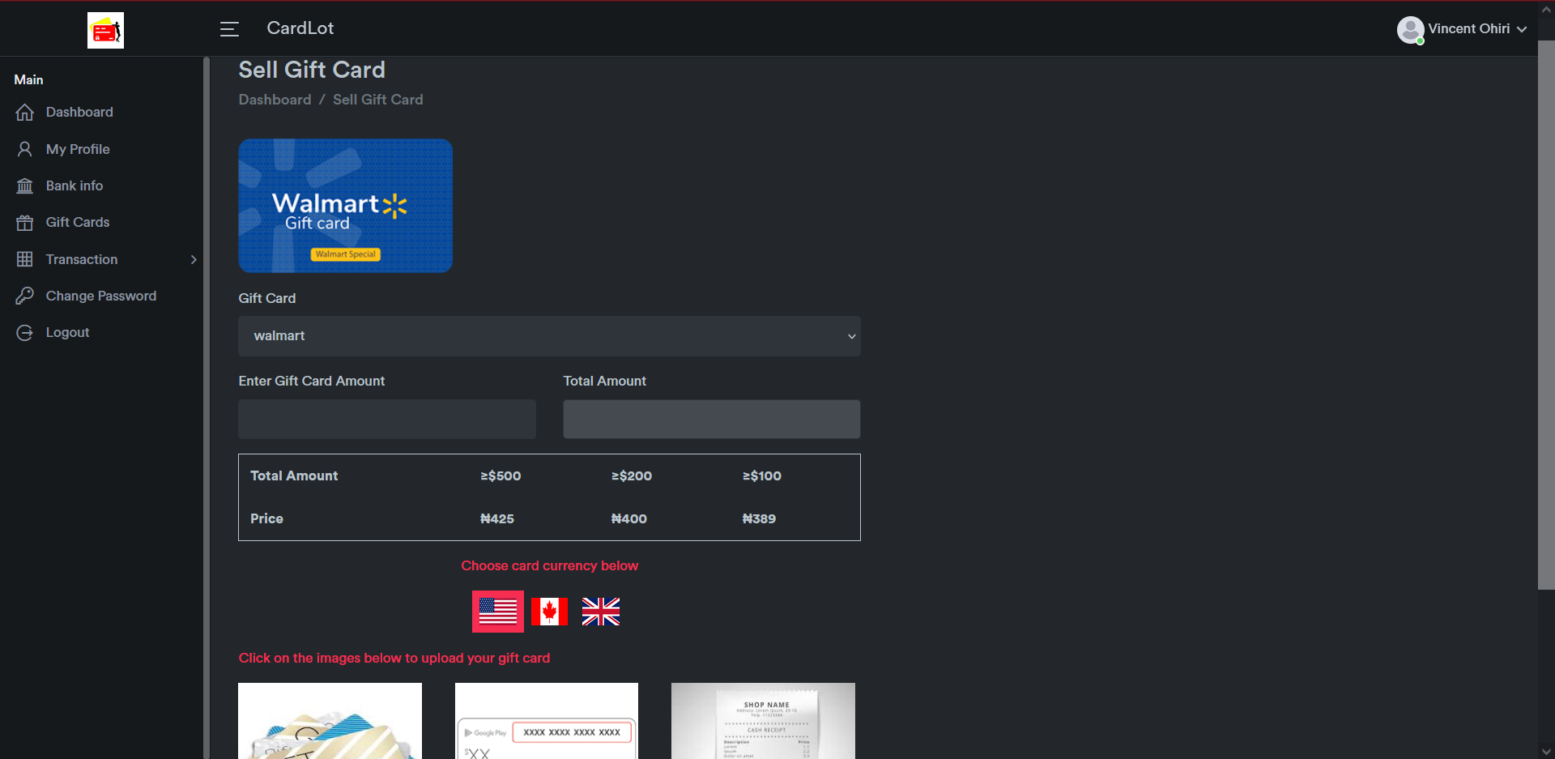The image size is (1555, 759).
Task: Open the Vincent Ohiri user menu
Action: 1462,29
